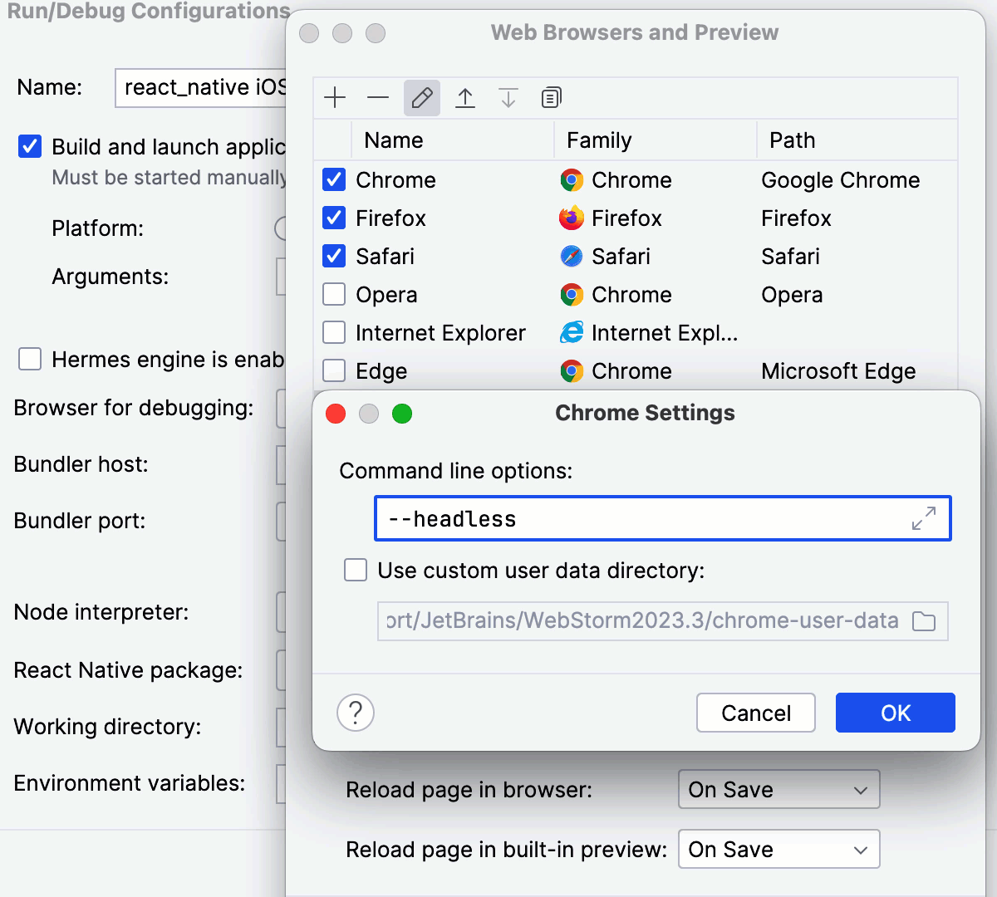Remove selected browser using the minus icon
This screenshot has width=997, height=897.
tap(378, 97)
